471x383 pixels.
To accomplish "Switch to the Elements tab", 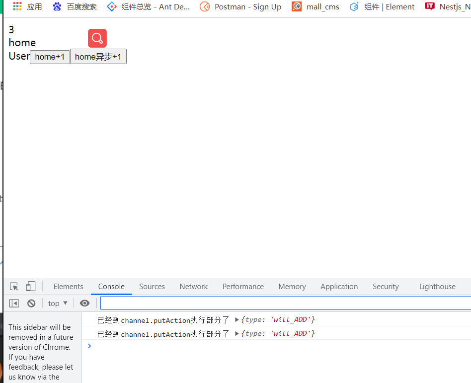I will pyautogui.click(x=68, y=287).
